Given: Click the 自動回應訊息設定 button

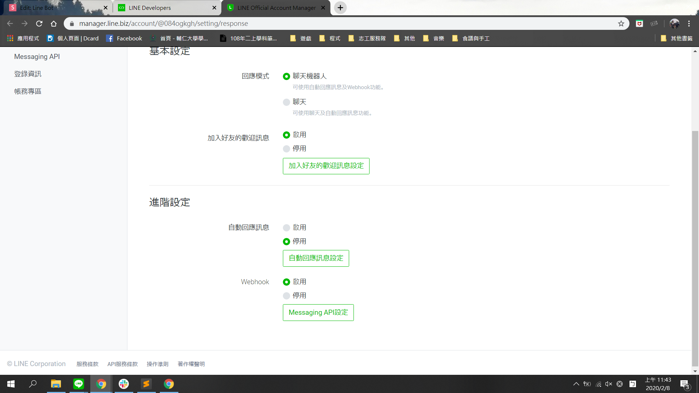Looking at the screenshot, I should click(x=316, y=258).
